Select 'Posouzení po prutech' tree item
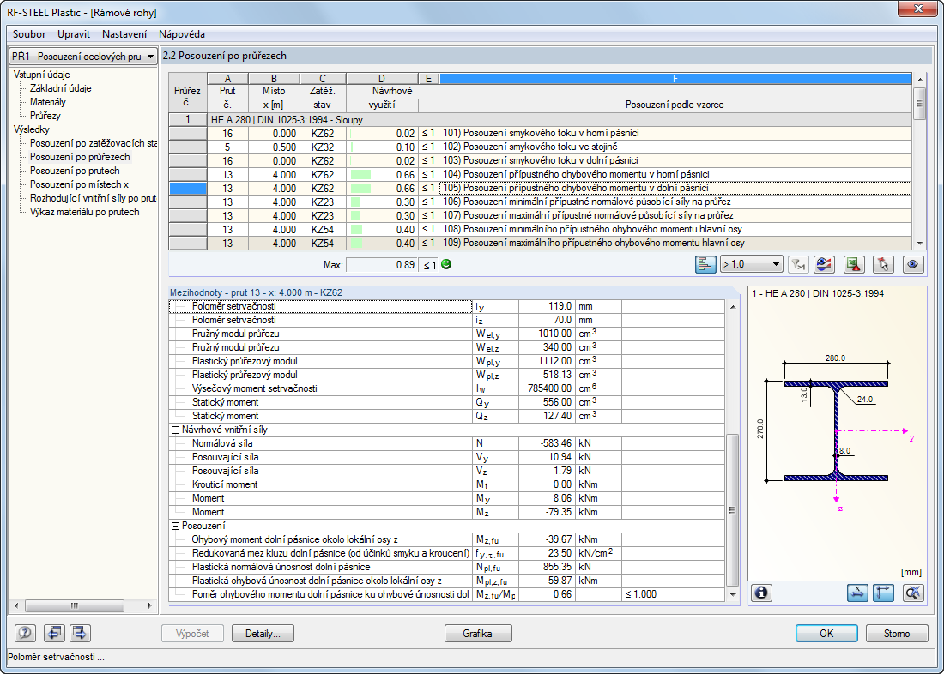The width and height of the screenshot is (944, 674). pyautogui.click(x=75, y=171)
